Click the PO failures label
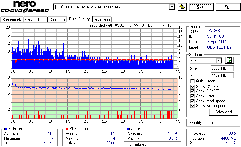The width and height of the screenshot is (241, 147). click(137, 144)
